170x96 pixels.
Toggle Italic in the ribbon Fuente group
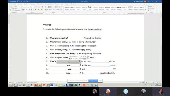pyautogui.click(x=25, y=10)
